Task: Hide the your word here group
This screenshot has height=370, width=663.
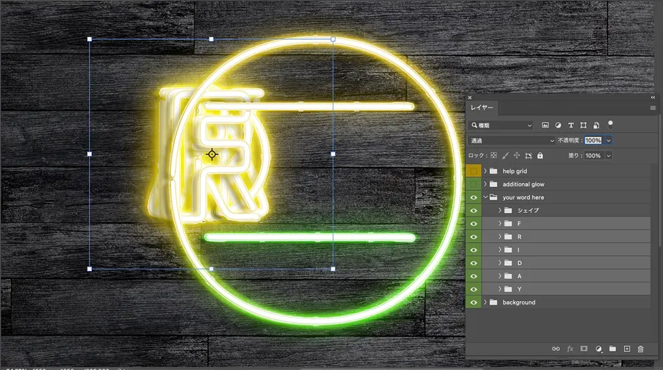Action: 473,198
